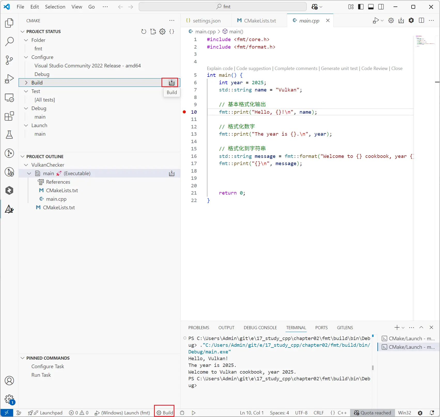The width and height of the screenshot is (440, 417).
Task: Expand the Build node
Action: (26, 83)
